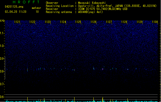Click the 1130 time axis marker
The width and height of the screenshot is (161, 102).
(155, 22)
